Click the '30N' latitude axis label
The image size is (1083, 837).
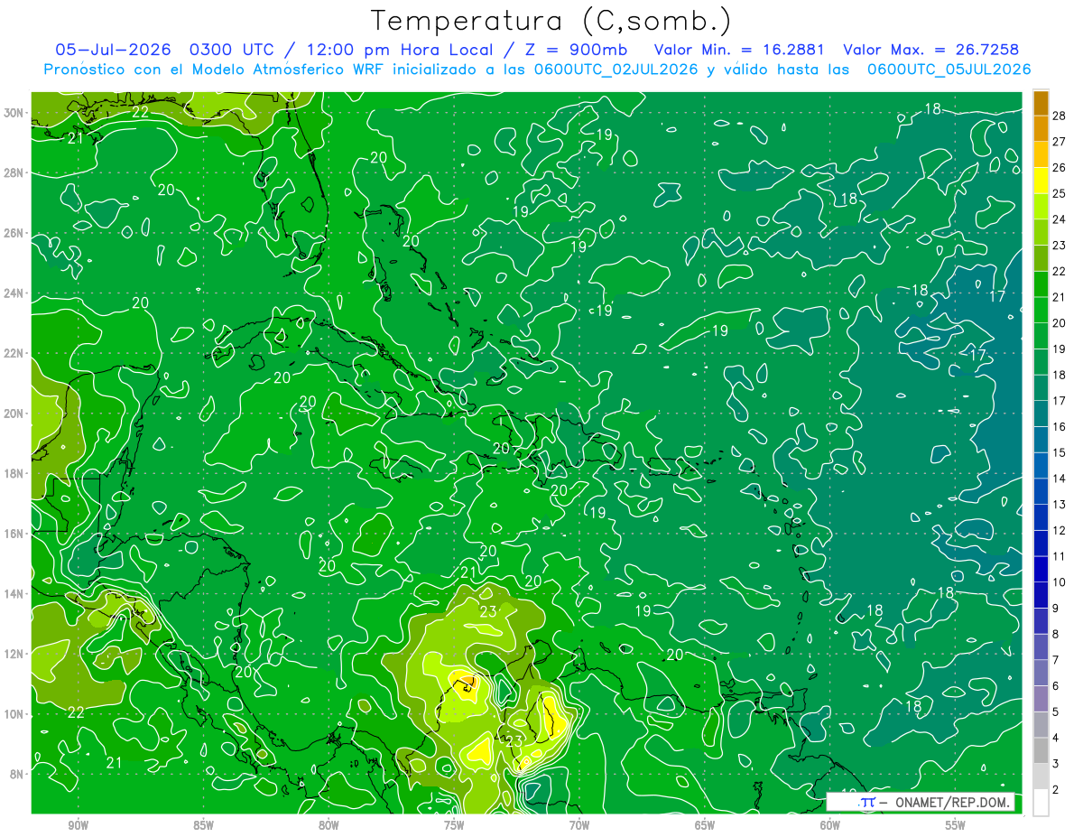(x=14, y=113)
